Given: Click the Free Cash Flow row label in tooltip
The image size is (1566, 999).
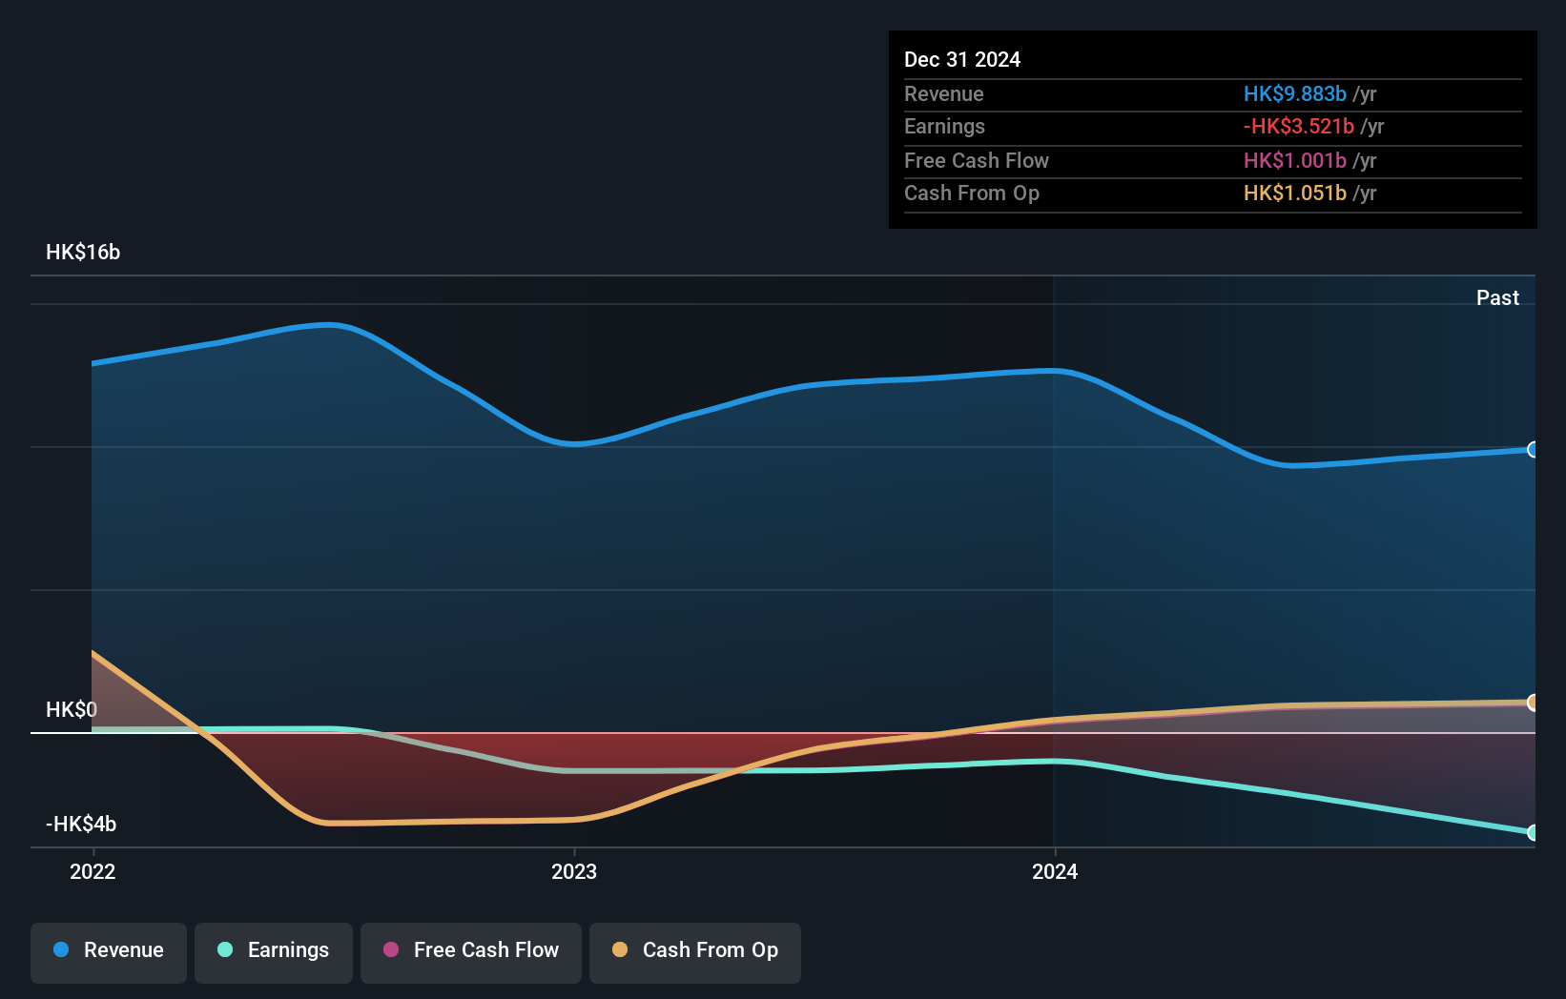Looking at the screenshot, I should coord(977,161).
